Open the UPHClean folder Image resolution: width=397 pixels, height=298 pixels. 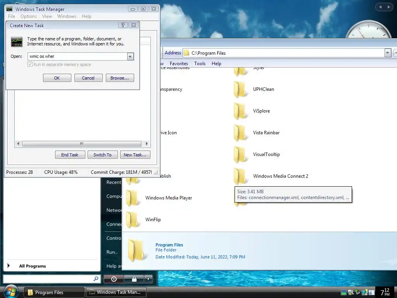pos(240,89)
